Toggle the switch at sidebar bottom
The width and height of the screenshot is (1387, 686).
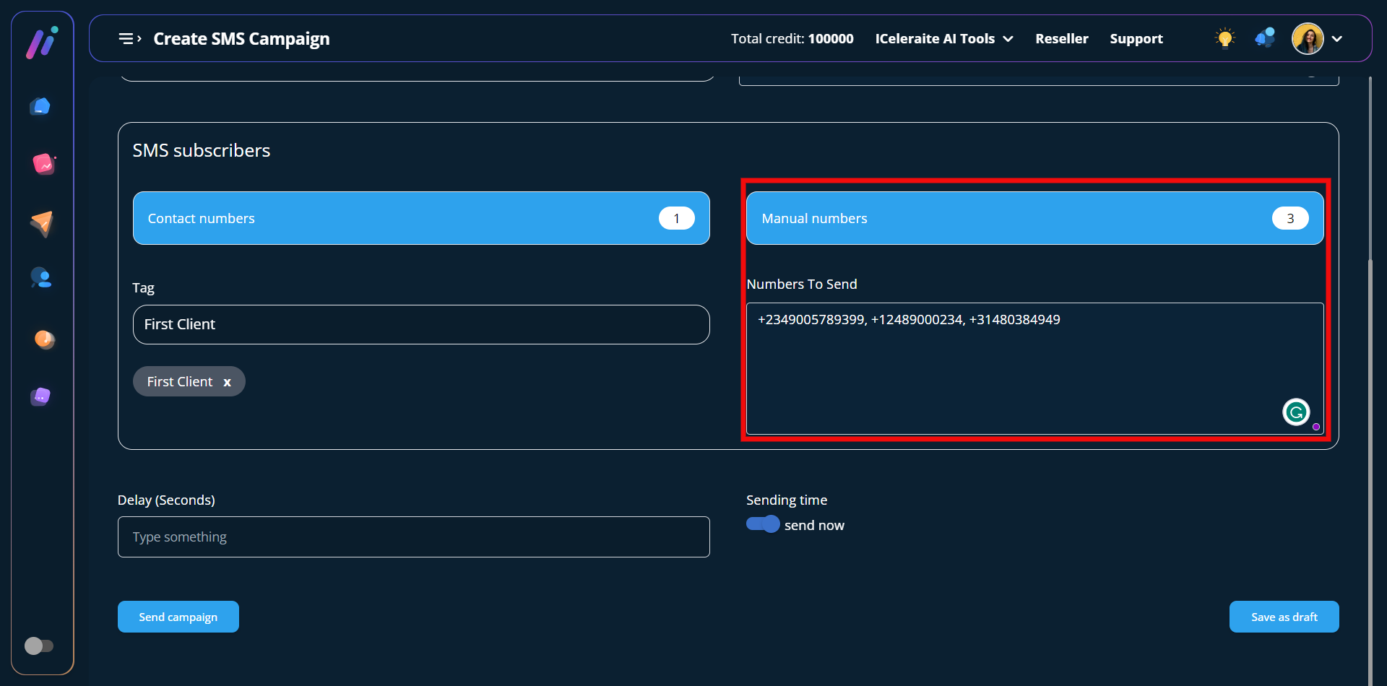pos(39,646)
